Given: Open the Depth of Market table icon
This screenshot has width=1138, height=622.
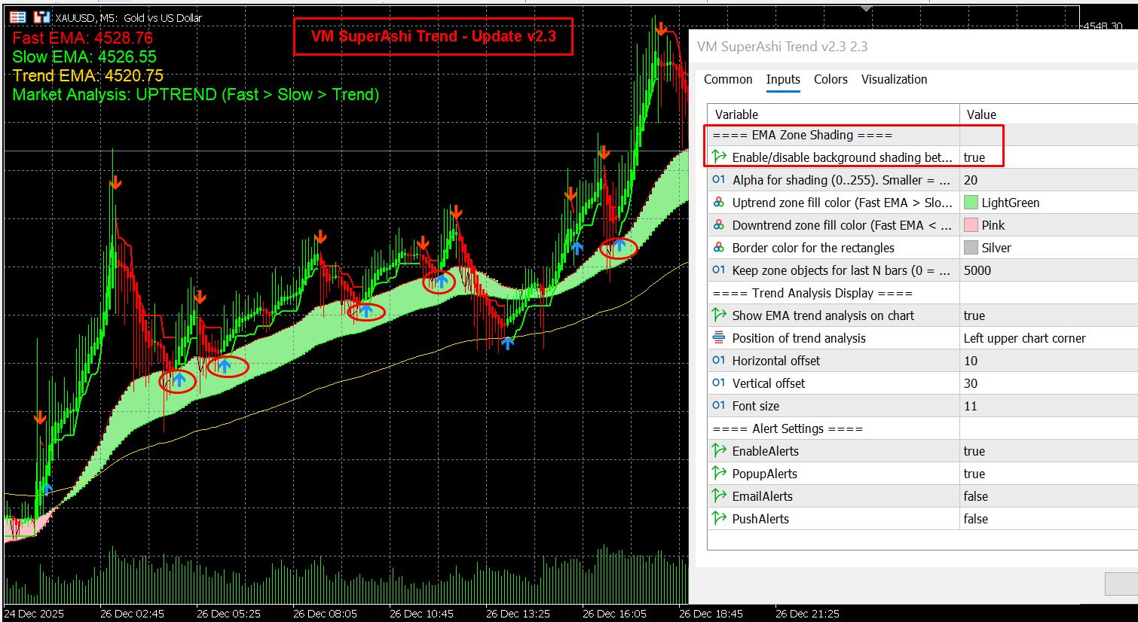Looking at the screenshot, I should [18, 17].
